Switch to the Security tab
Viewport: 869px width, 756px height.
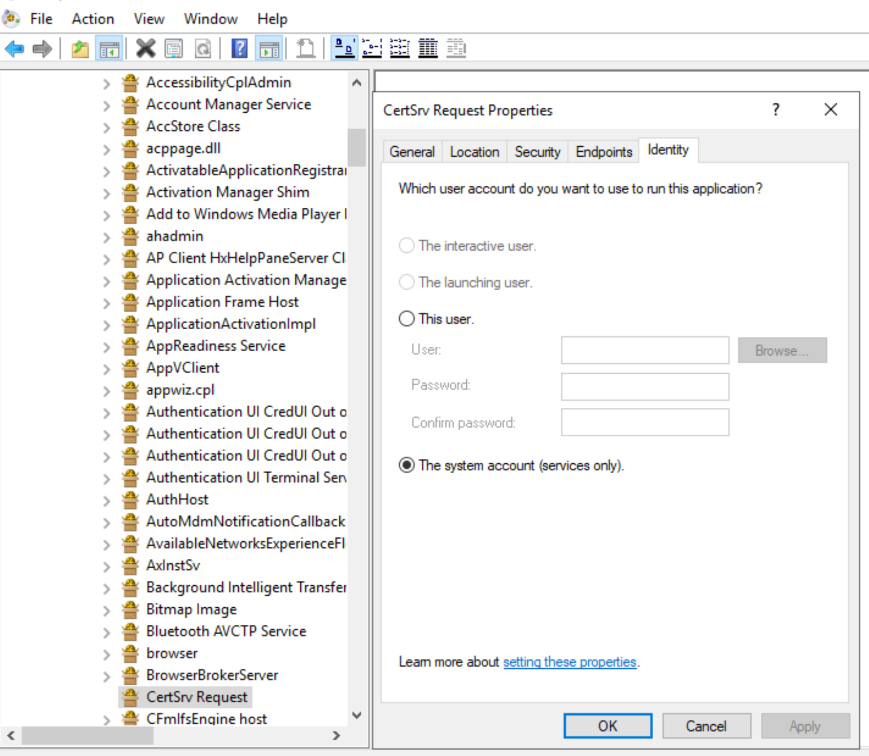point(538,152)
